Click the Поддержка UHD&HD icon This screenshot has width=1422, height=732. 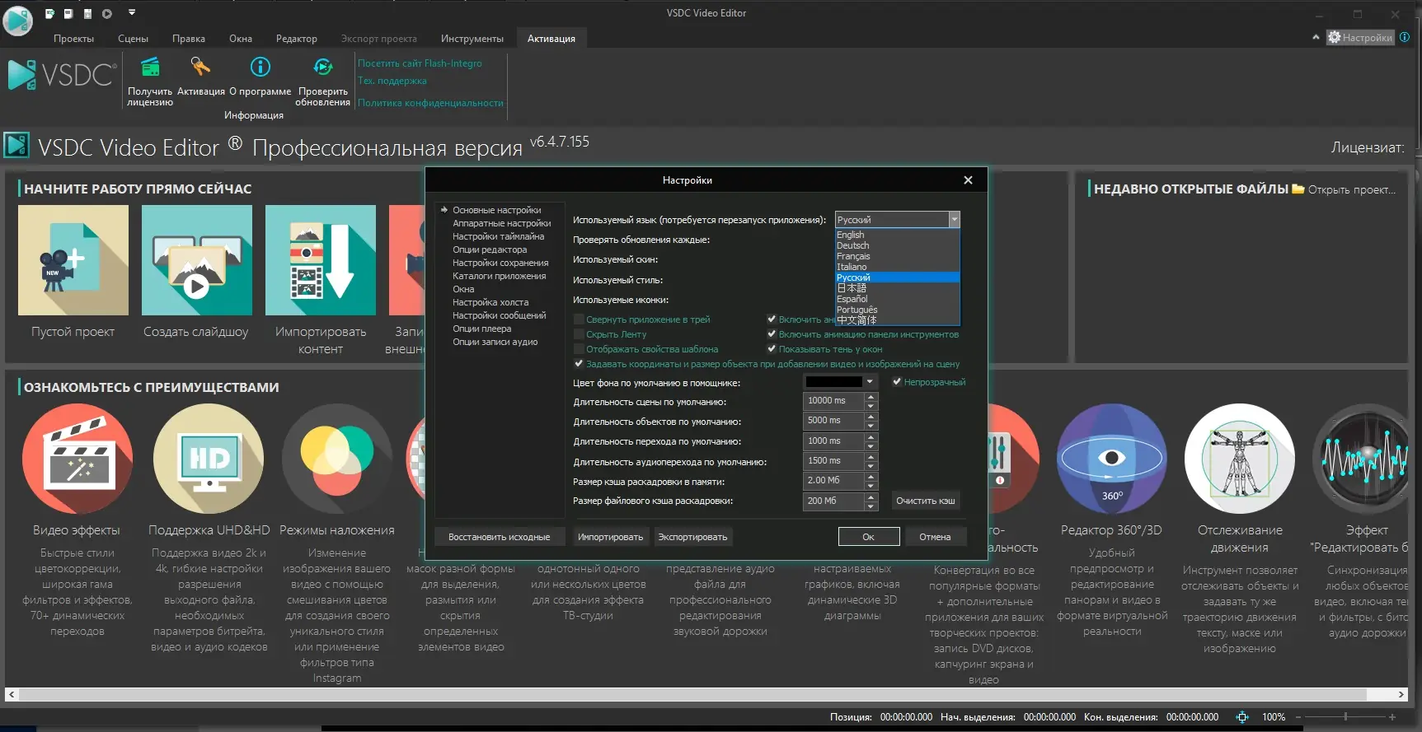tap(209, 459)
